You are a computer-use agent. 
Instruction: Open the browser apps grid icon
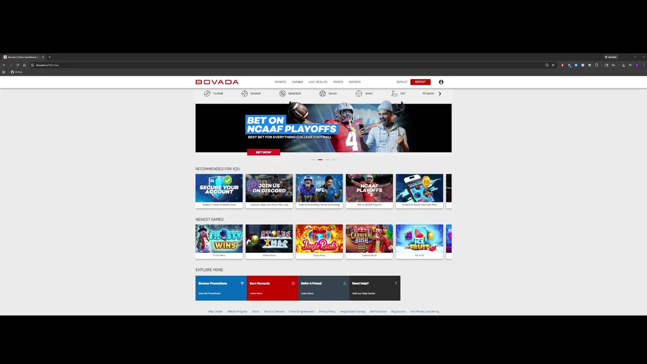pyautogui.click(x=4, y=72)
